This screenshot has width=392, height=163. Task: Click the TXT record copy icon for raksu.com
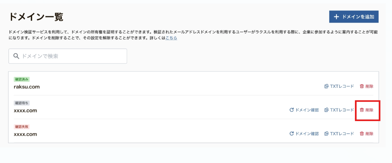[x=326, y=86]
